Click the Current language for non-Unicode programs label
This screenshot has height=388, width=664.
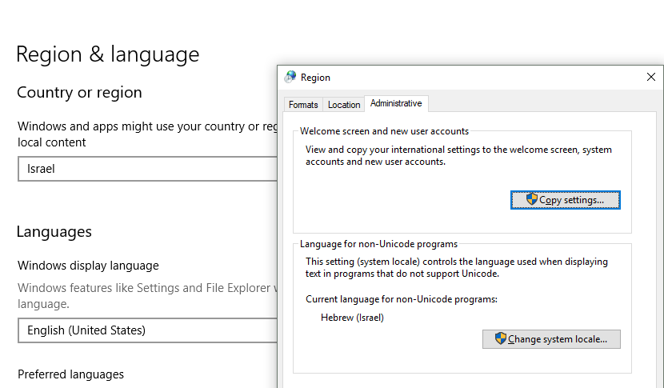tap(402, 299)
